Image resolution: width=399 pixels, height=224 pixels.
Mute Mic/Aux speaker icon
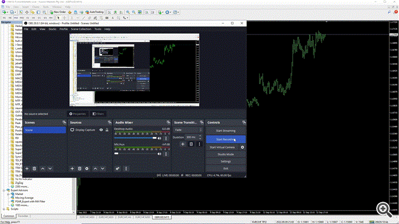coord(160,154)
